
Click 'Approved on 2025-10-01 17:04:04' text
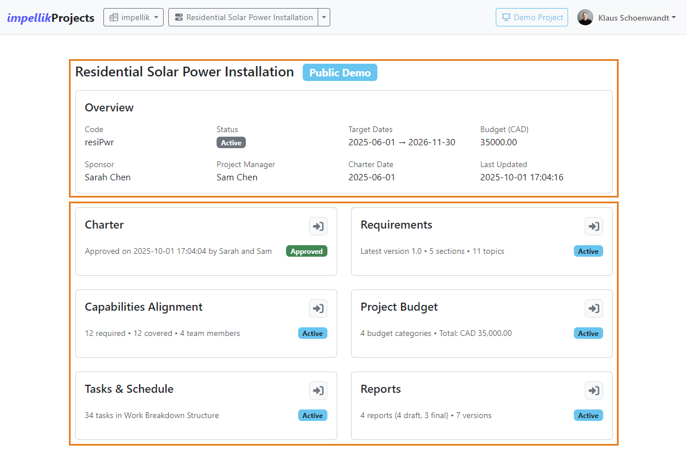145,251
